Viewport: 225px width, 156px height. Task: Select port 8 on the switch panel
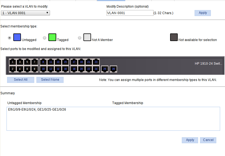(x=35, y=69)
